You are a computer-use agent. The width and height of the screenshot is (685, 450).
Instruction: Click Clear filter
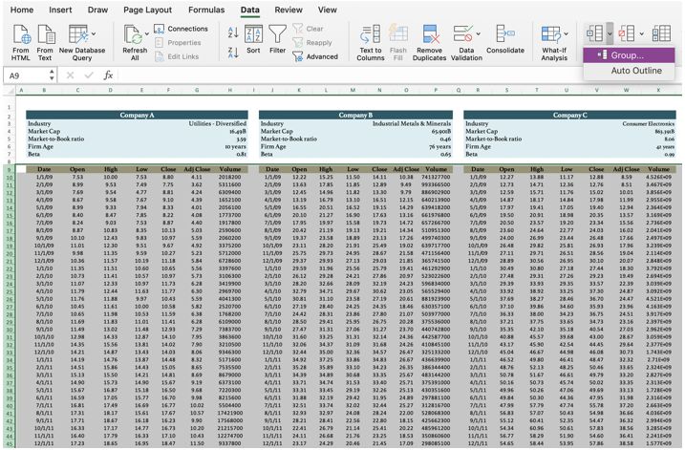[308, 29]
